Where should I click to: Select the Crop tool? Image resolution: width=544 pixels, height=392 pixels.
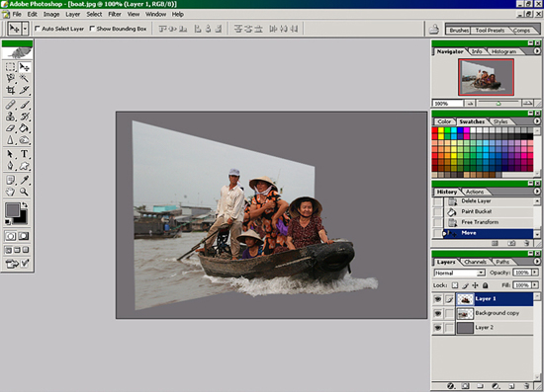[11, 90]
